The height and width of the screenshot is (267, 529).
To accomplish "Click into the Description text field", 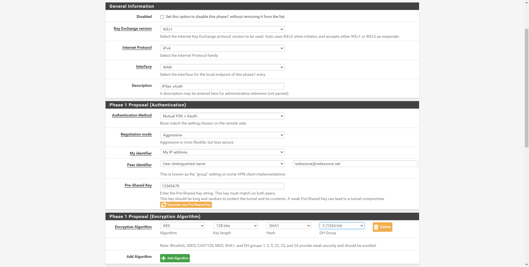I will pos(222,86).
